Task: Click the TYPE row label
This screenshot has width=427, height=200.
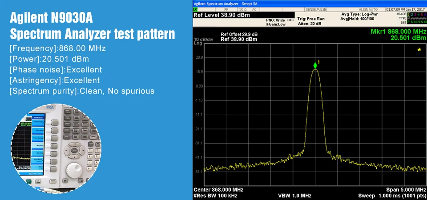Action: [403, 18]
